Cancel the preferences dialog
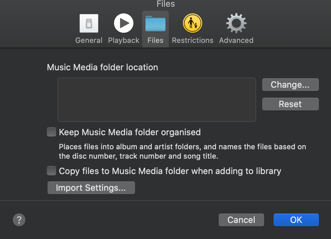 click(x=241, y=220)
